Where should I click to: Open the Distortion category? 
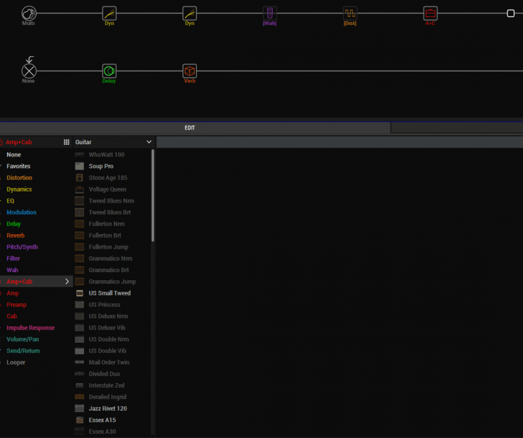pyautogui.click(x=19, y=178)
